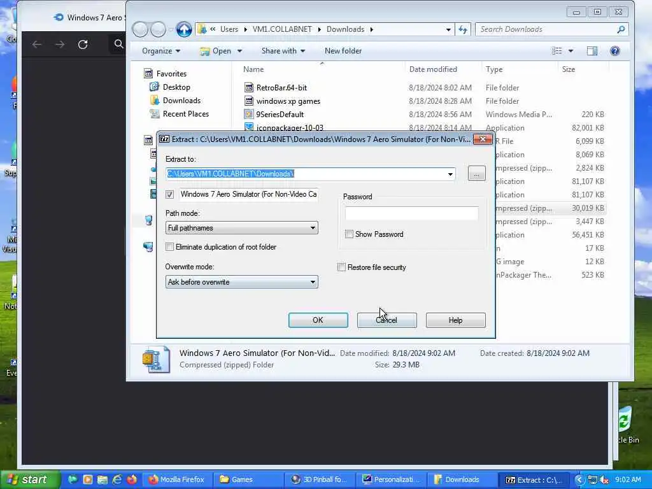Enable Eliminate duplication of root folder
652x489 pixels.
[169, 247]
